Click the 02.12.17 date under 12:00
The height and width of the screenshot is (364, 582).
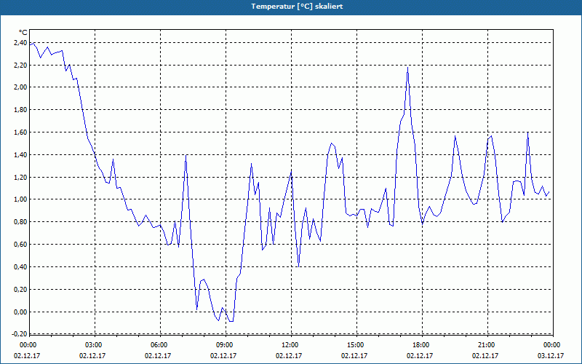(x=289, y=356)
